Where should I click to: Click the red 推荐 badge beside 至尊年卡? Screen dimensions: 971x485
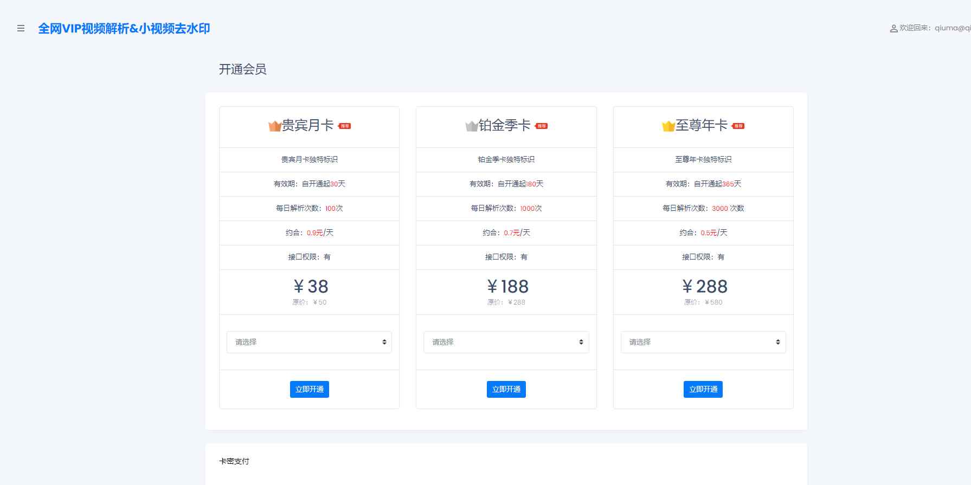738,126
